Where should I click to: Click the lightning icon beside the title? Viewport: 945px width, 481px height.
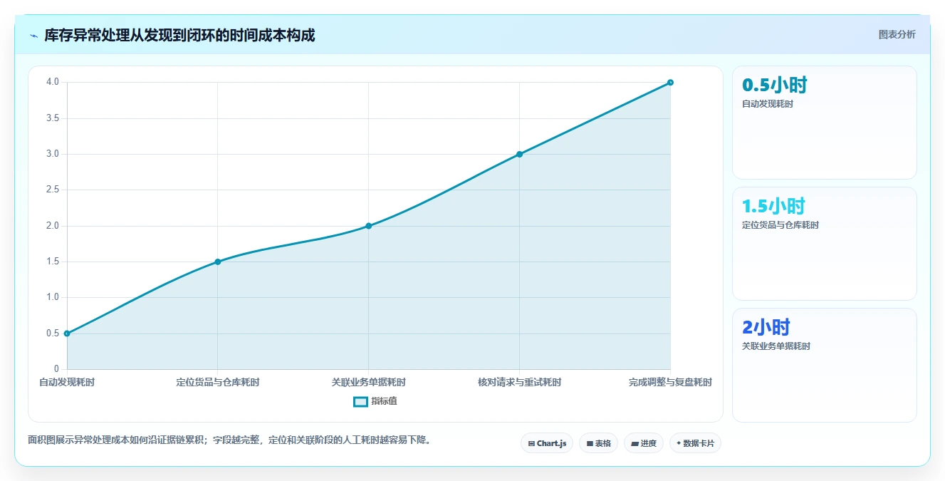[33, 36]
